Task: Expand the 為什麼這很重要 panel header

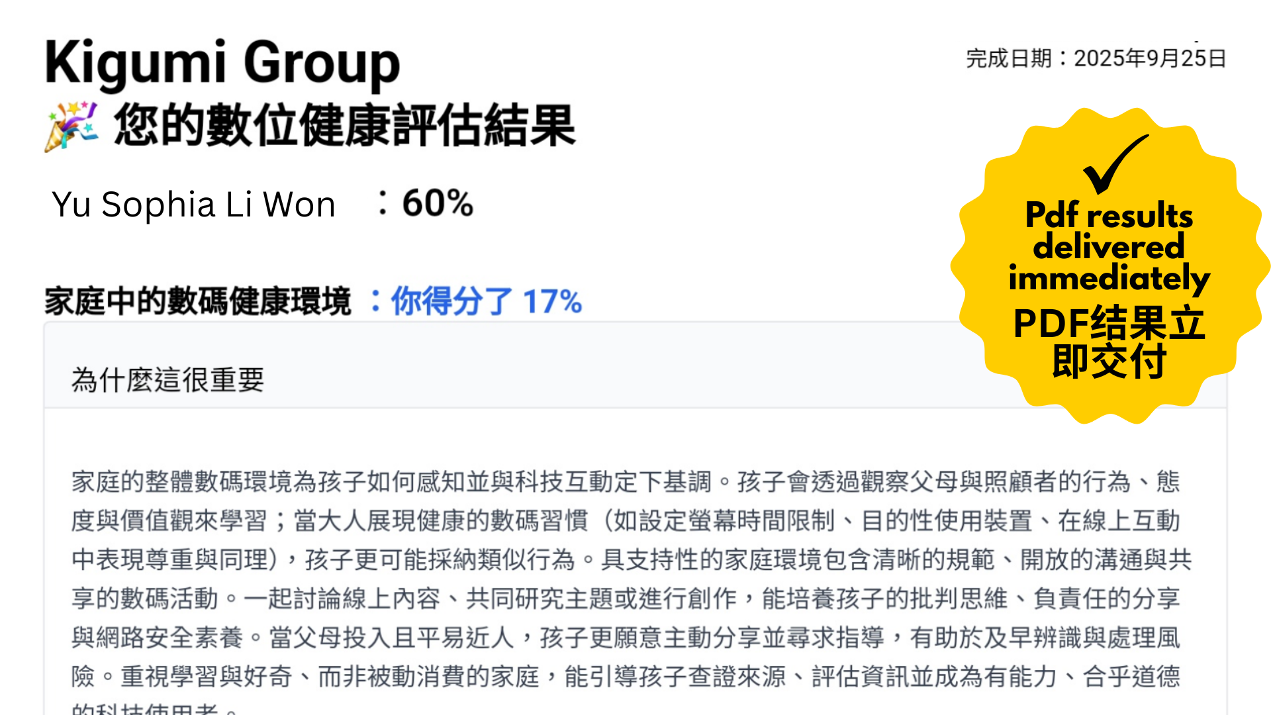Action: [x=168, y=380]
